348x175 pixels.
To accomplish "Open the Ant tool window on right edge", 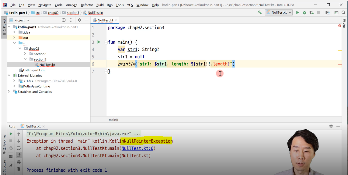I will (344, 23).
